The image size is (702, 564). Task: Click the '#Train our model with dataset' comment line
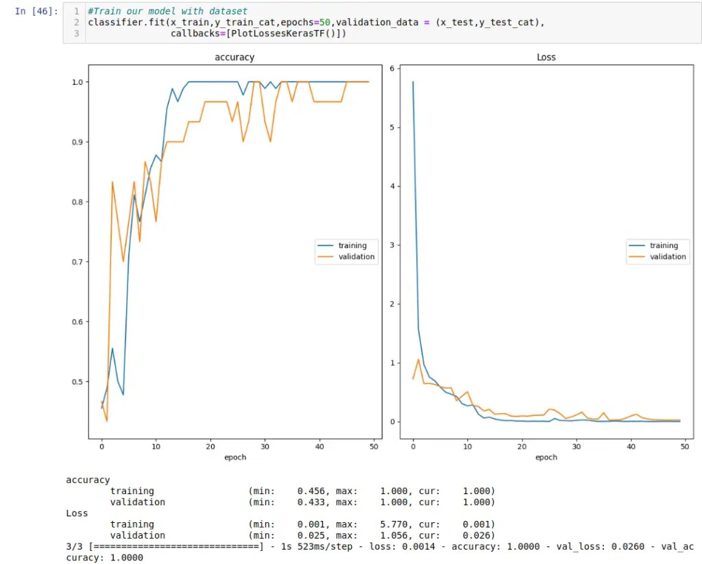point(167,12)
